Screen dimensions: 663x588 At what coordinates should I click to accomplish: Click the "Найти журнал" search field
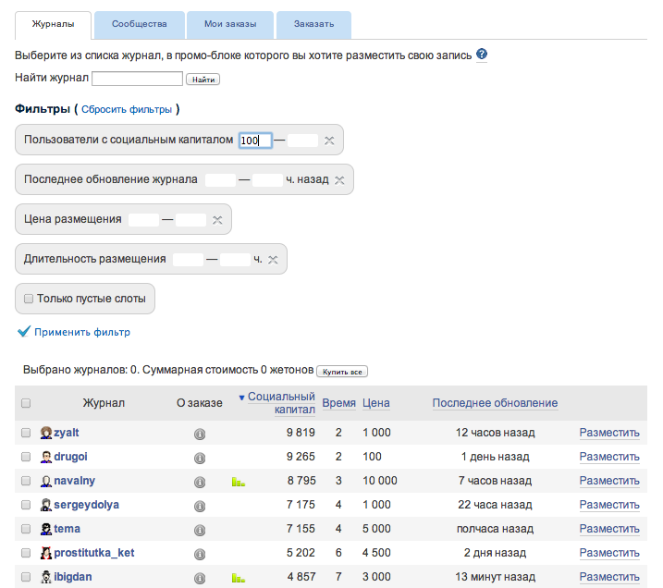pyautogui.click(x=137, y=79)
